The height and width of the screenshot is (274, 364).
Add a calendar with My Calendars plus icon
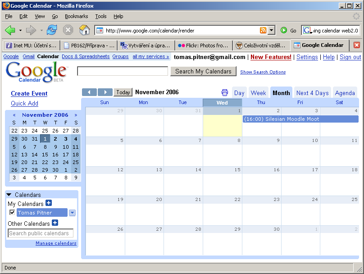49,203
